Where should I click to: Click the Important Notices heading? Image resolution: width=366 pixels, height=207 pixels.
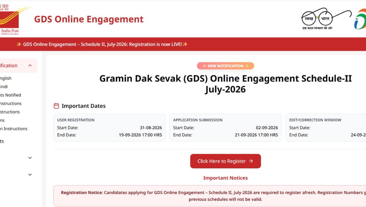click(225, 178)
